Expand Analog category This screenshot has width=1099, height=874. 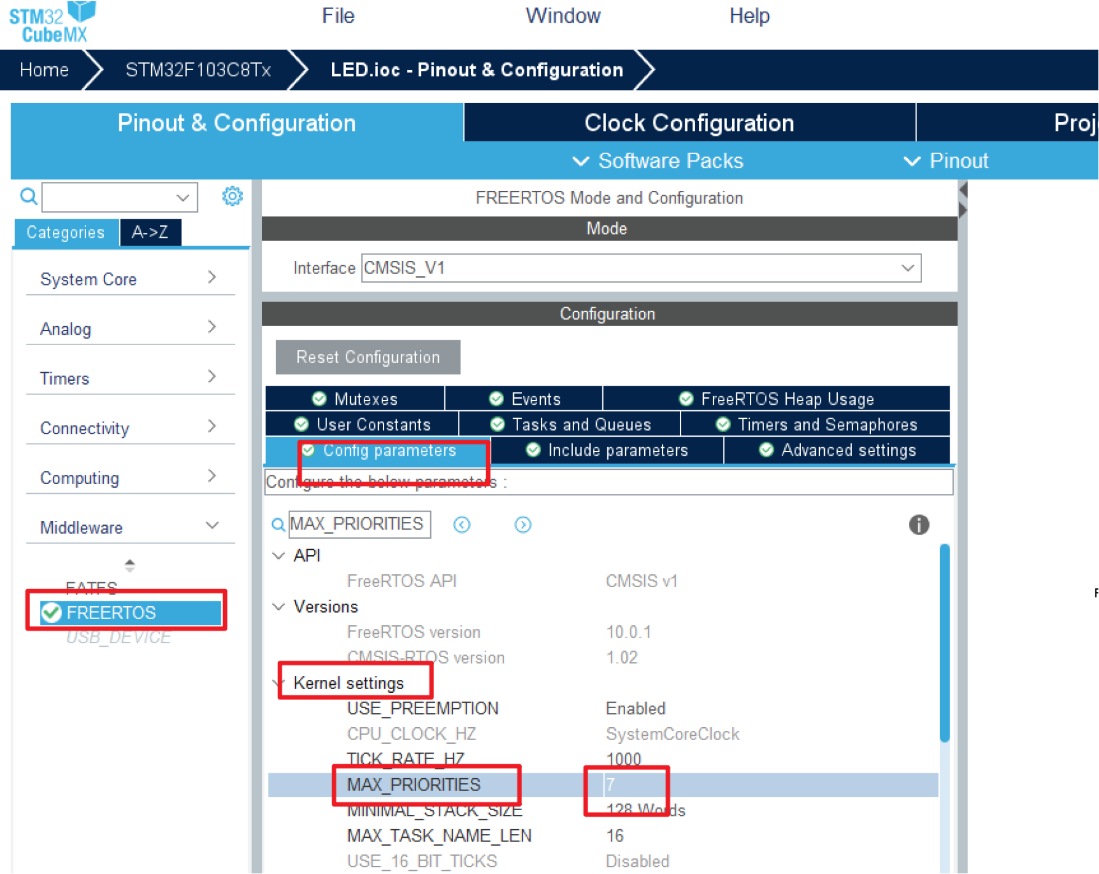(x=130, y=329)
